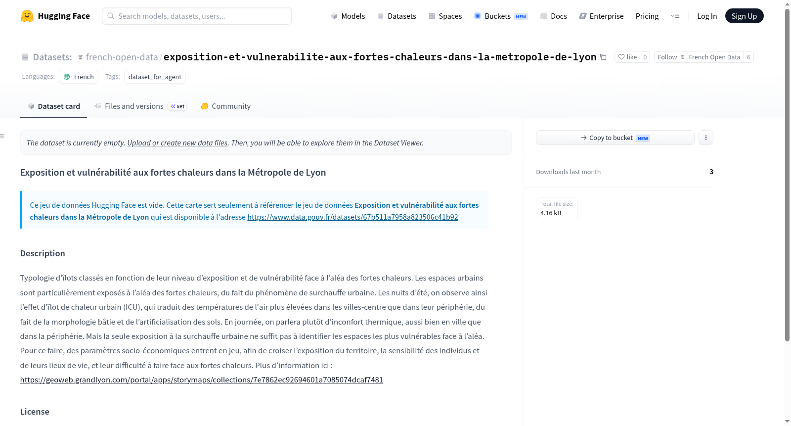
Task: Click the search magnifier icon
Action: (x=111, y=16)
